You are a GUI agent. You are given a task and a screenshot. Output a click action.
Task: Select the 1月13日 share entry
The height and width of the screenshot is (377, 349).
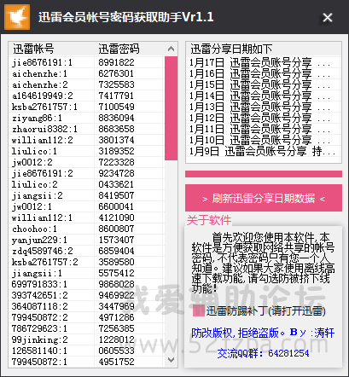click(x=264, y=107)
